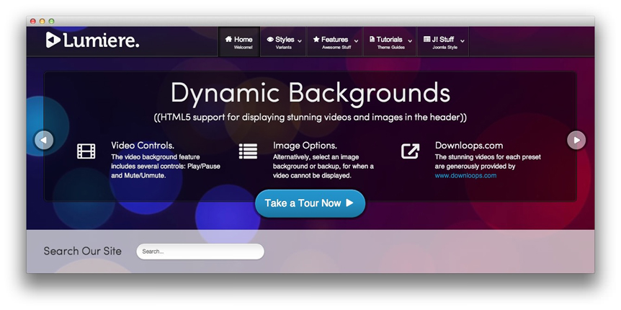Expand the JI Stuff dropdown chevron

[x=462, y=41]
